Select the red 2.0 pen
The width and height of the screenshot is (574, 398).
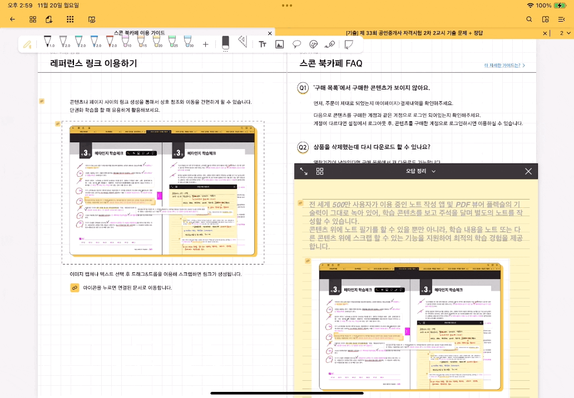[110, 42]
